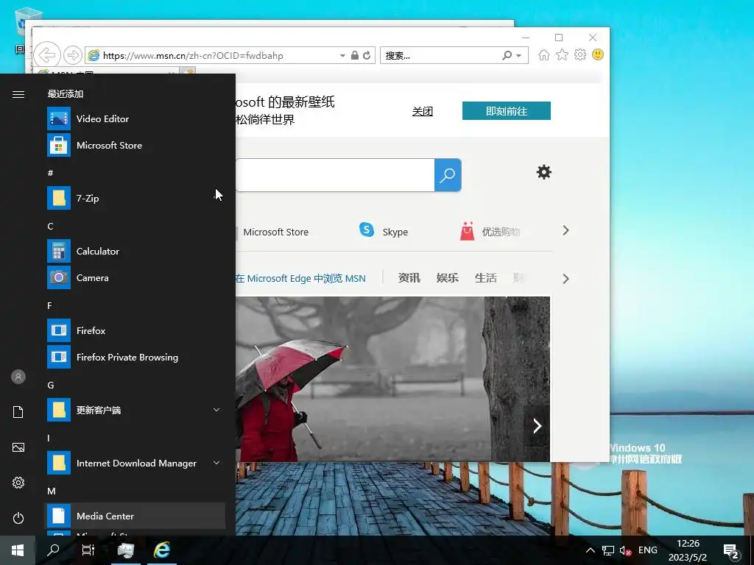Open 优选购物 shopping link
Screen dimensions: 754x565
tap(490, 231)
